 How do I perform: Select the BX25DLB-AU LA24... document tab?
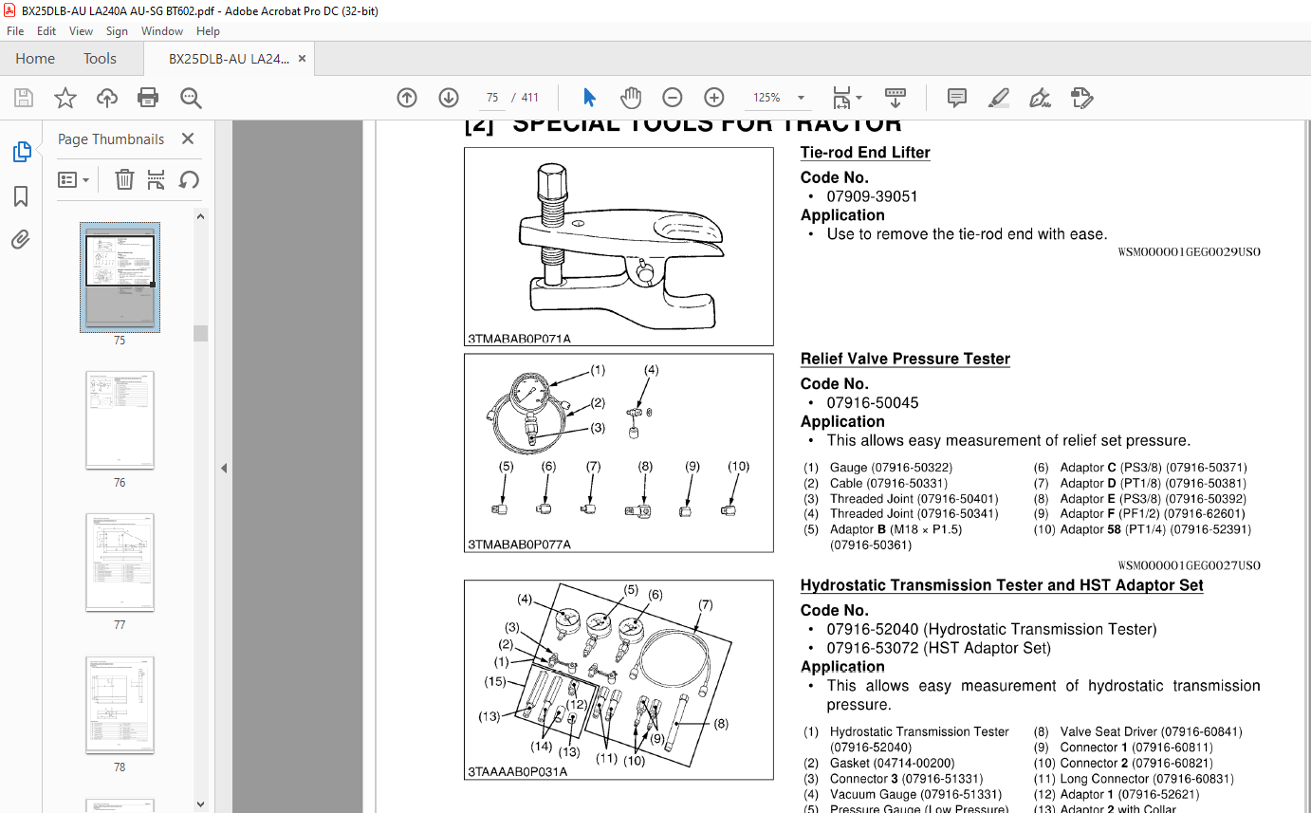pyautogui.click(x=229, y=59)
